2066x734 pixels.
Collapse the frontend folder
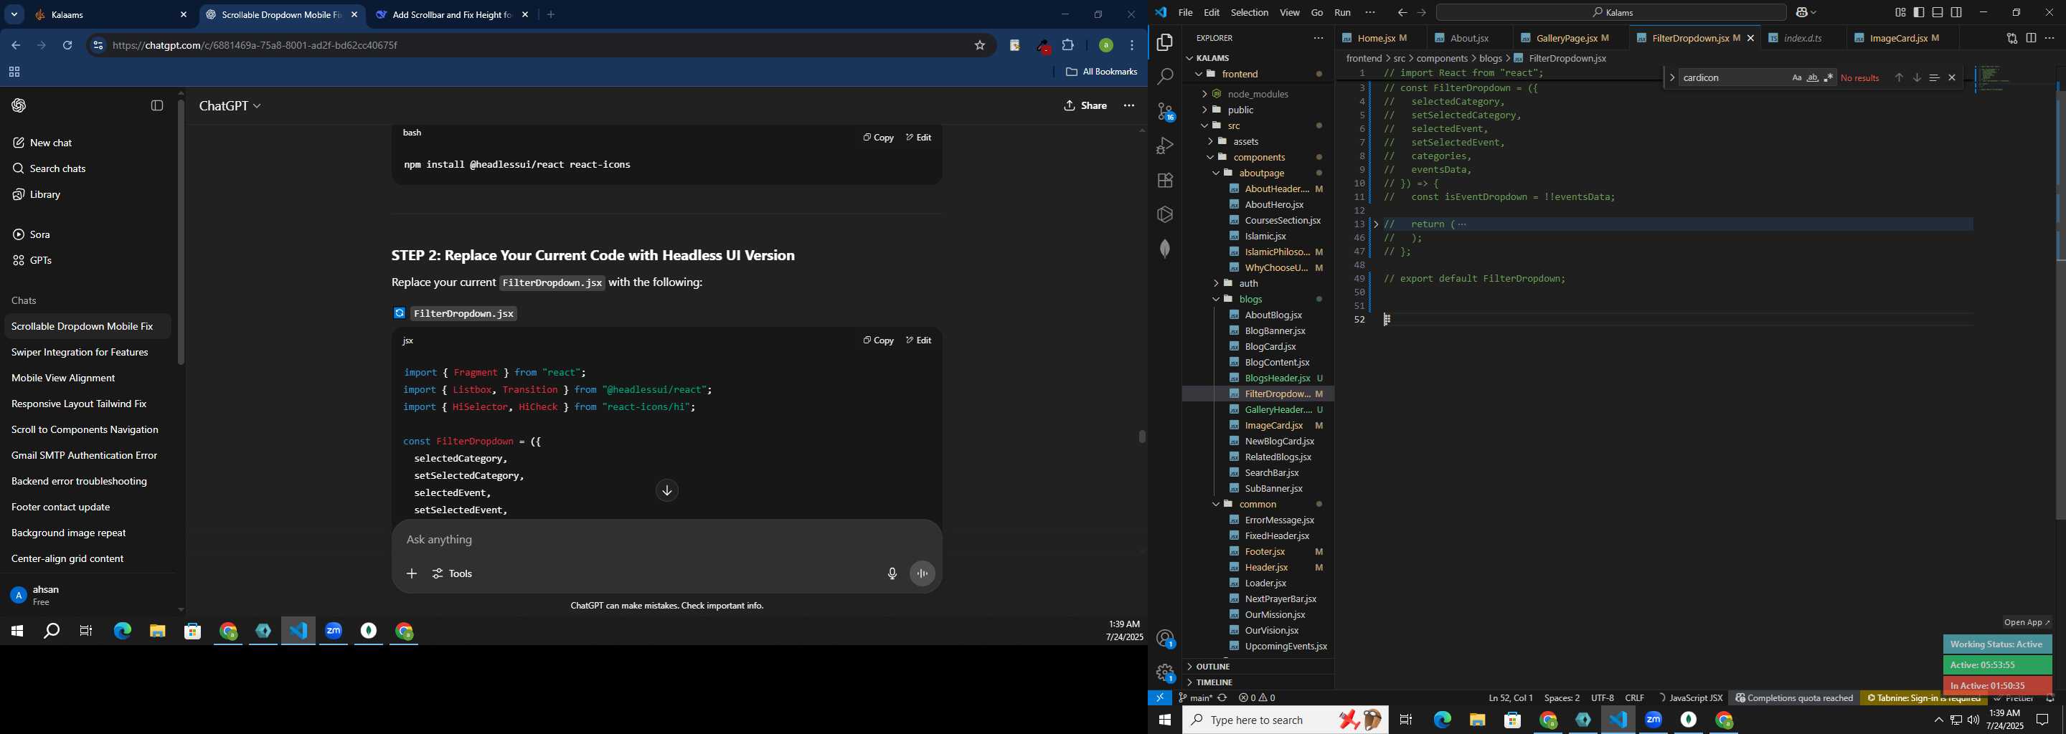point(1199,74)
